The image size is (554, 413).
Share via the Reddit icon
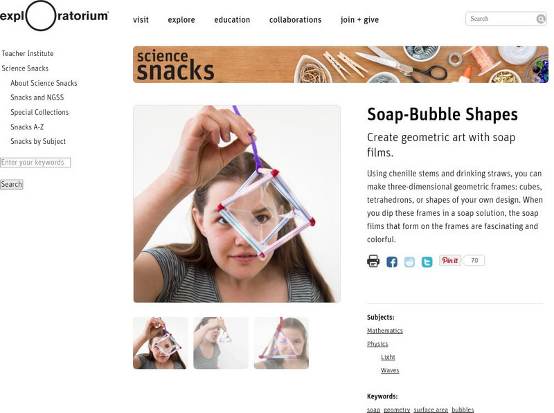click(409, 262)
